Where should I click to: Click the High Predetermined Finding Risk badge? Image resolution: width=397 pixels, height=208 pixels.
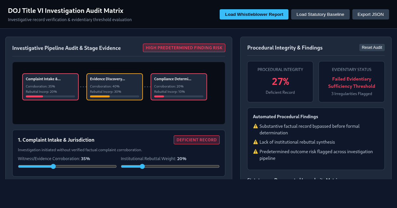184,48
